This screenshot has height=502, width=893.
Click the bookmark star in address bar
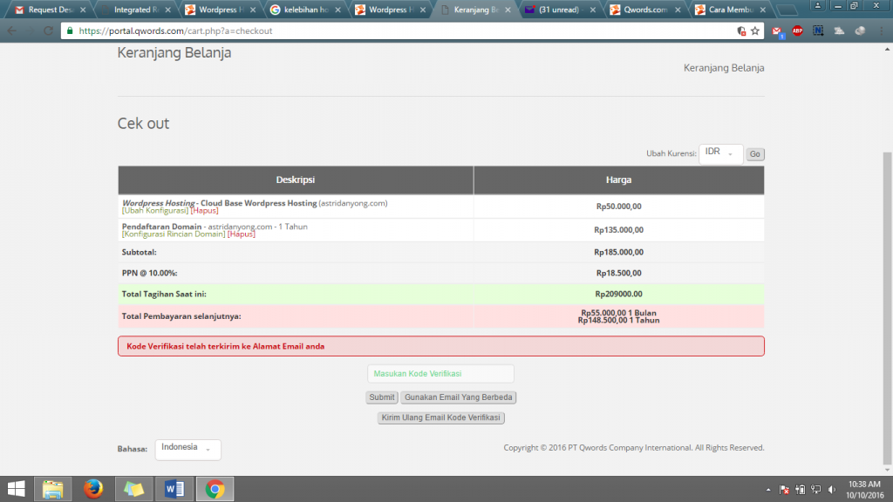(x=755, y=31)
